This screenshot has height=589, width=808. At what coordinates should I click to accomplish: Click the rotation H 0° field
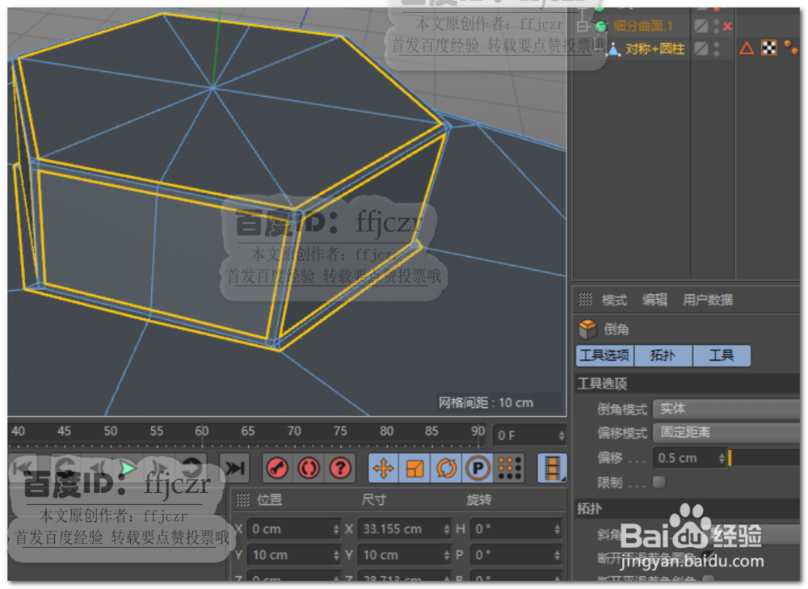516,529
